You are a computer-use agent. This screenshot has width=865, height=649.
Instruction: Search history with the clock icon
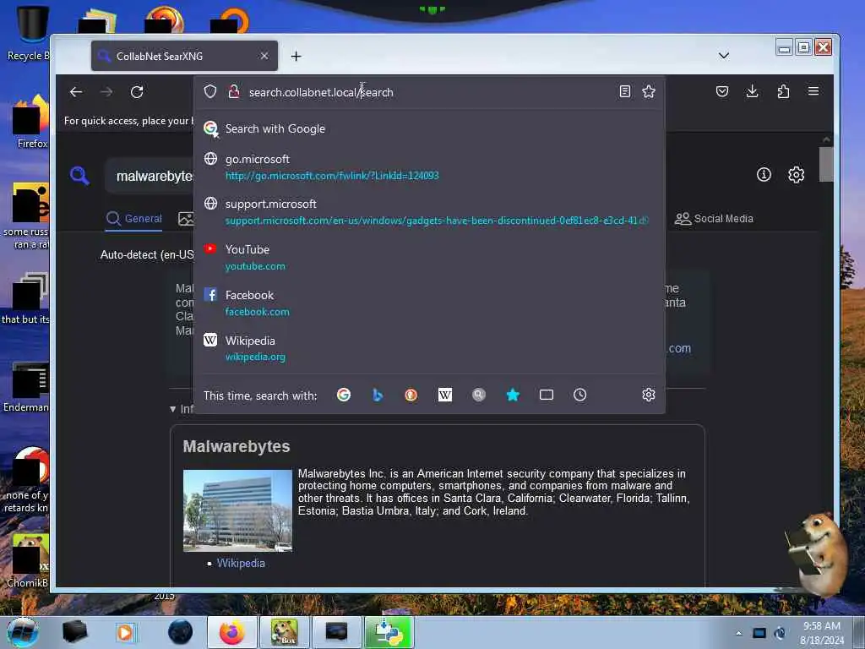(579, 395)
